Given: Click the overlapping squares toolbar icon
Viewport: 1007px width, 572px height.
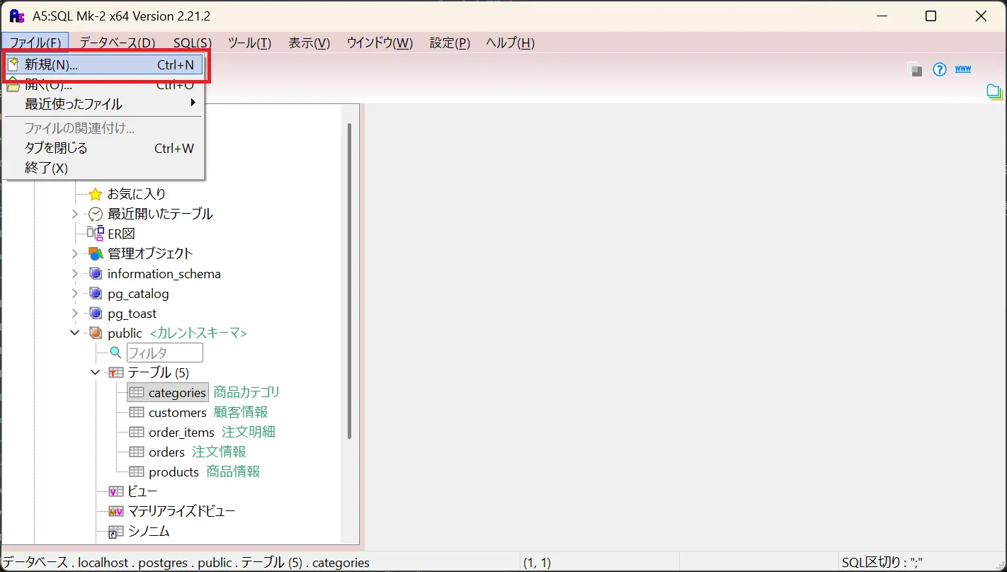Looking at the screenshot, I should (x=915, y=69).
